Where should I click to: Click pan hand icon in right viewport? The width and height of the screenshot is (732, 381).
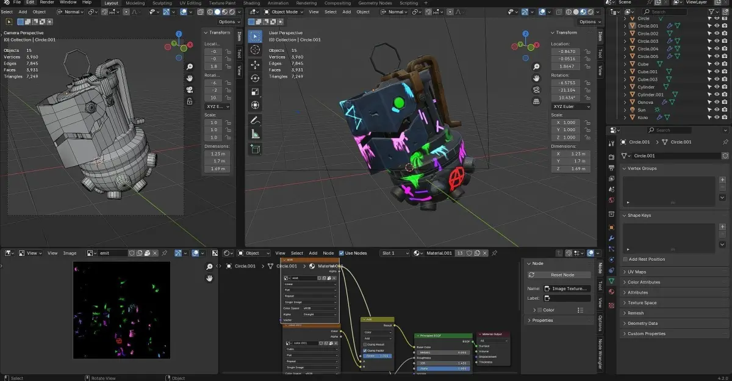[x=536, y=78]
